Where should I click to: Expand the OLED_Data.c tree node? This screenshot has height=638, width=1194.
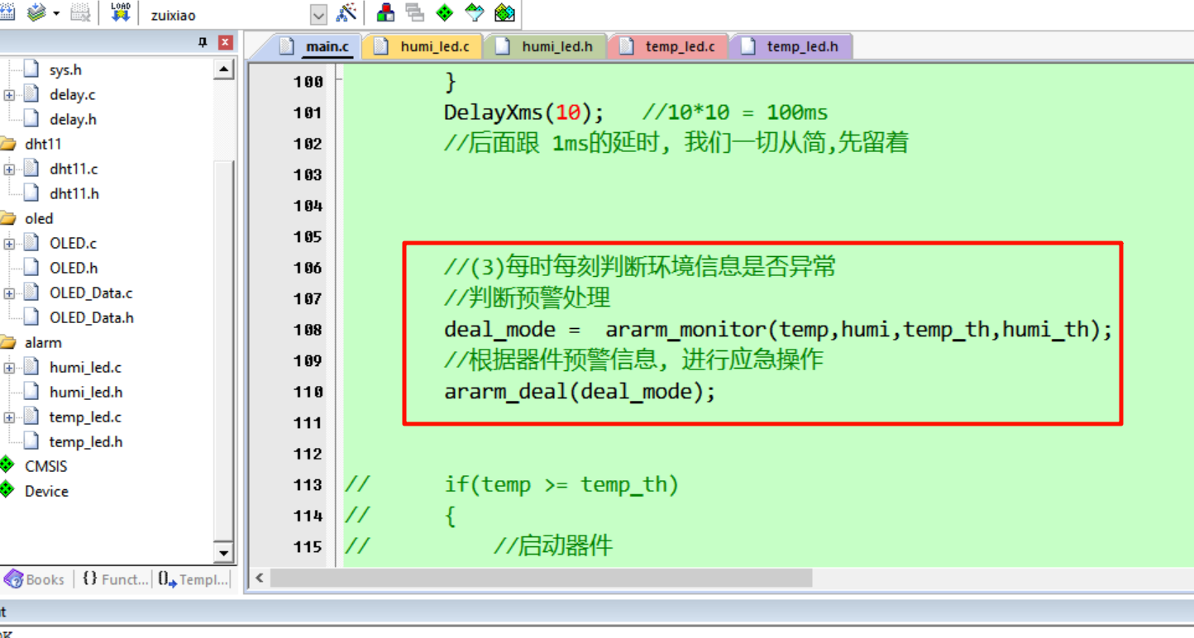click(9, 293)
